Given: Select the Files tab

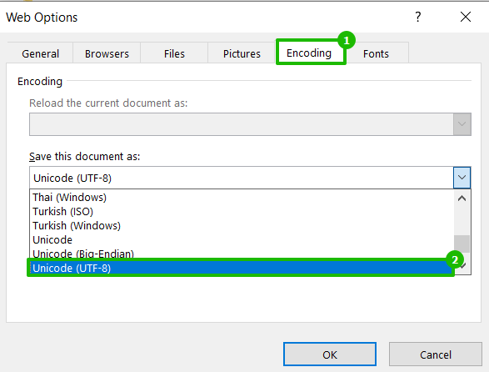Looking at the screenshot, I should [174, 53].
